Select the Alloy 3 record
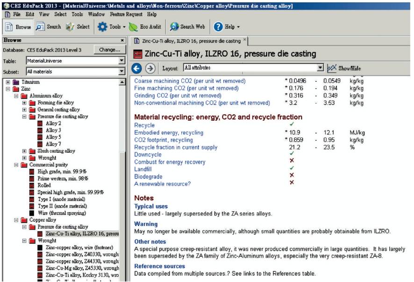This screenshot has width=414, height=282. [53, 130]
